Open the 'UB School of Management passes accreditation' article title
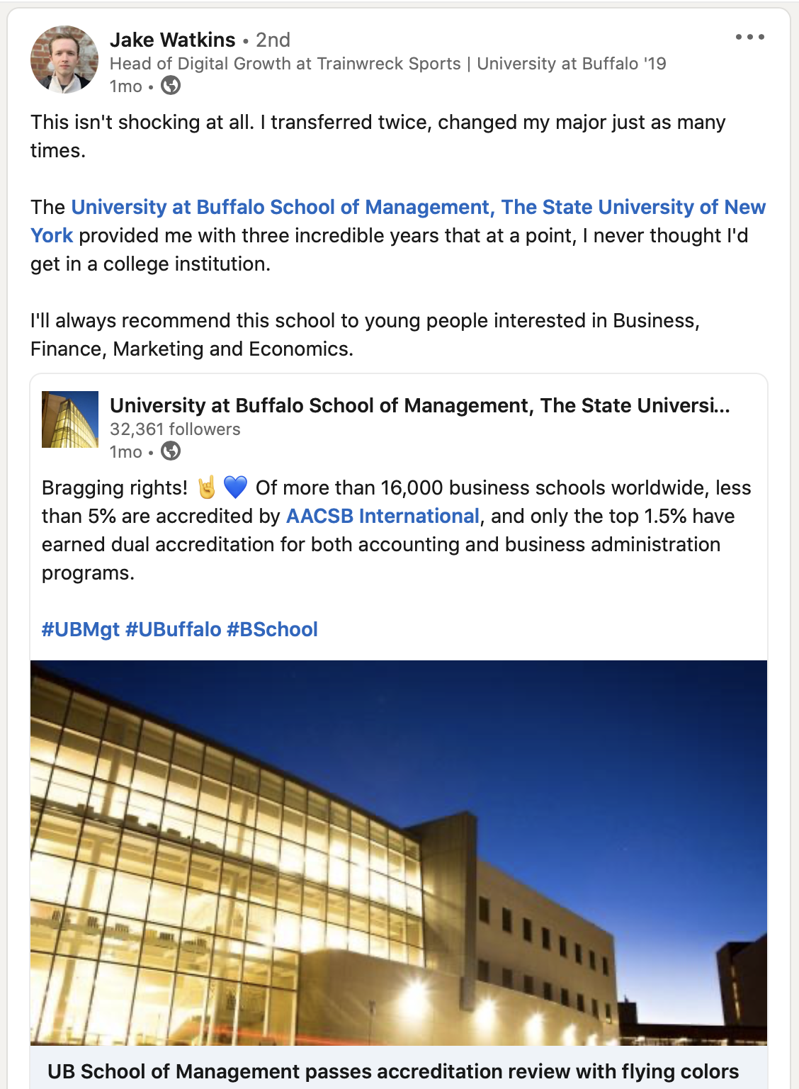 [x=393, y=1071]
